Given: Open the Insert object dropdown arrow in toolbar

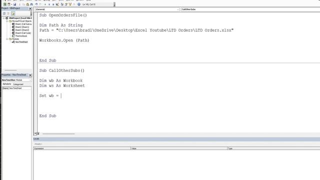Looking at the screenshot, I should pyautogui.click(x=11, y=4).
